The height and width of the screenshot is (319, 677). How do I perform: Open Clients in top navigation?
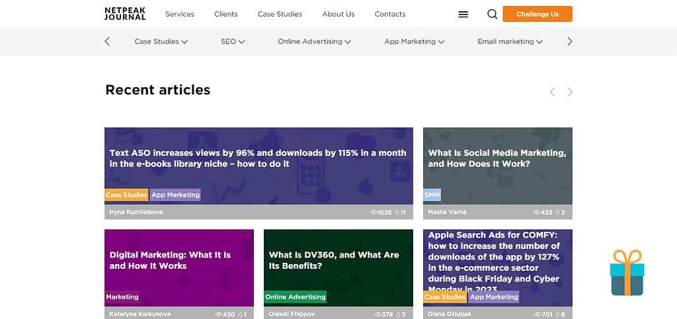click(226, 15)
